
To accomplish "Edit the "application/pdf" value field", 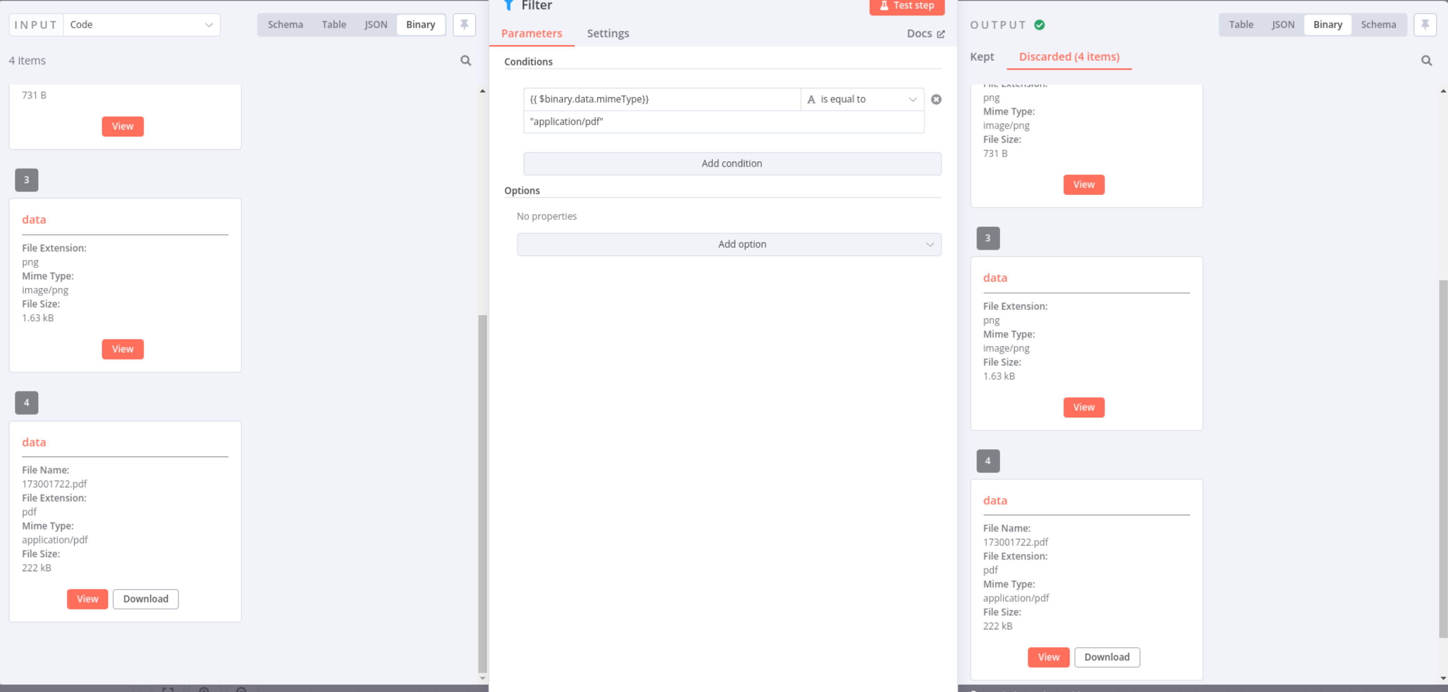I will click(723, 122).
